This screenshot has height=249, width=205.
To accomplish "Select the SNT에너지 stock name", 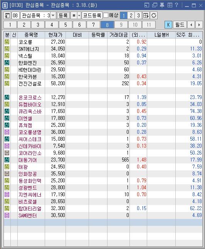I will pos(29,49).
